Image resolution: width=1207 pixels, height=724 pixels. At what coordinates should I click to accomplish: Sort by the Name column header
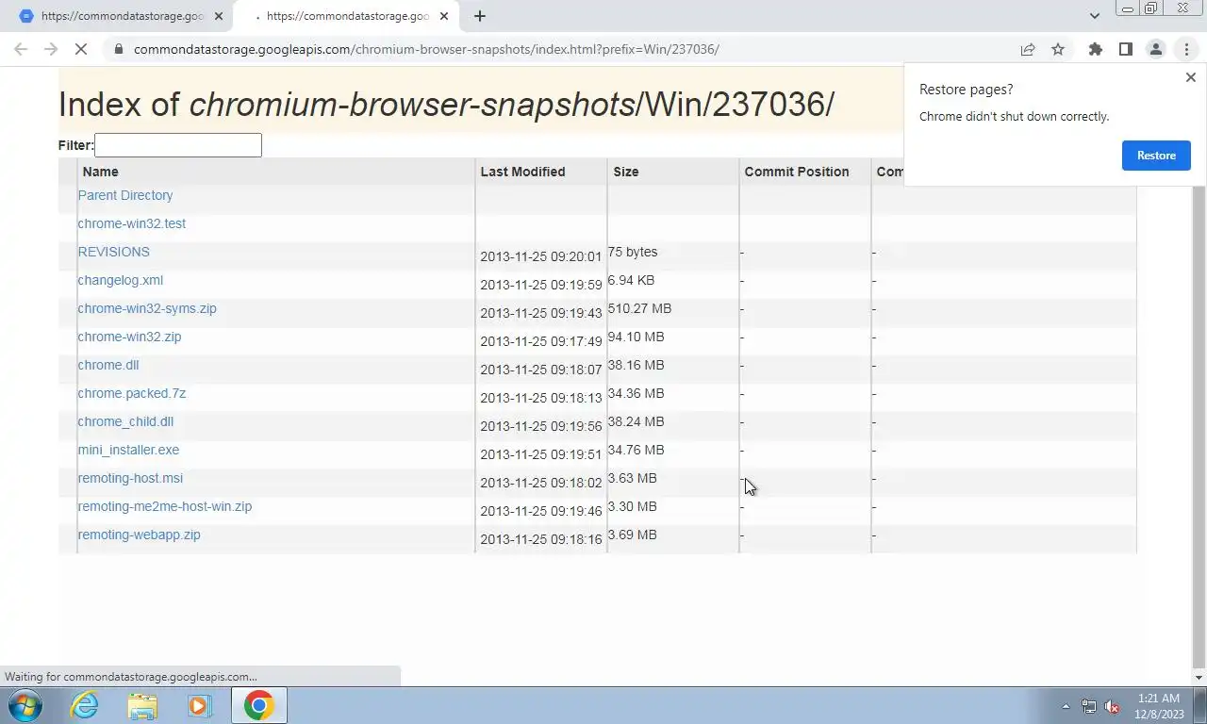pos(101,172)
